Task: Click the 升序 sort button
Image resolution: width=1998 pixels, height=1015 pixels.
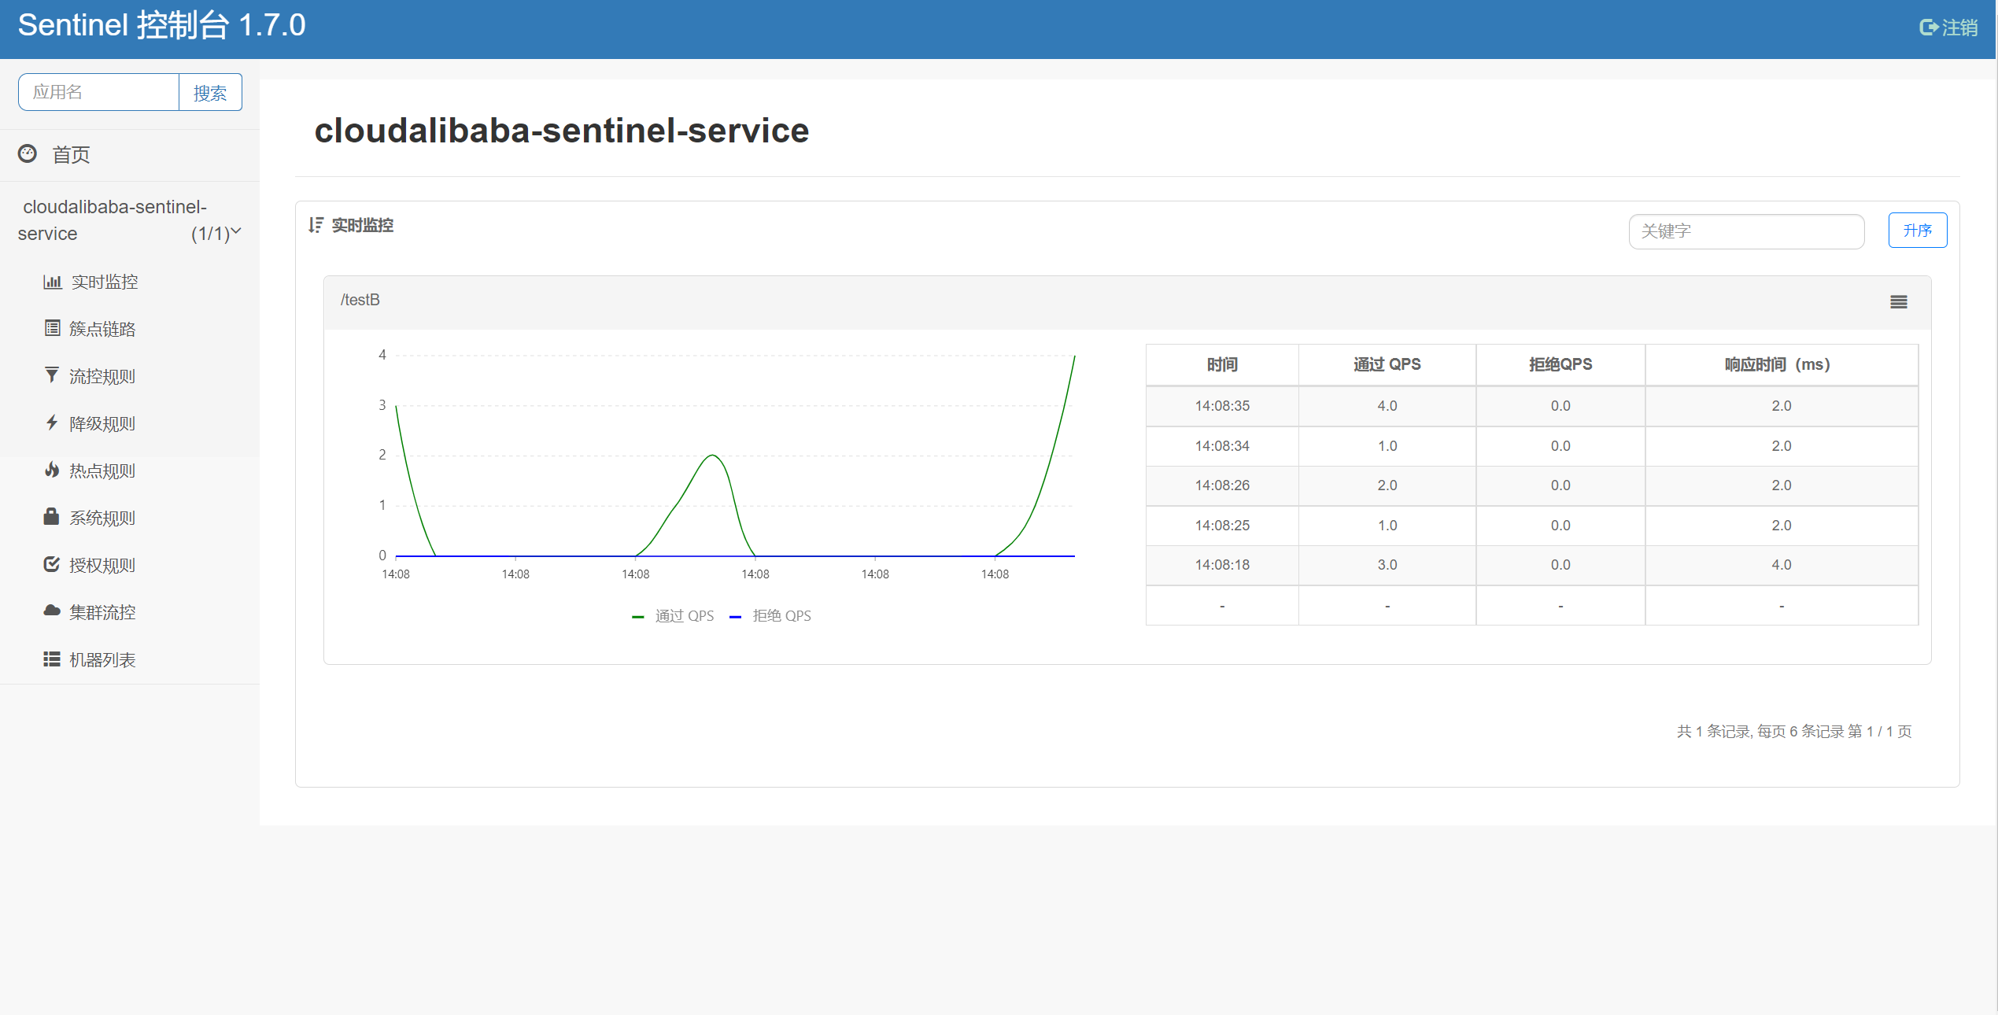Action: pos(1917,230)
